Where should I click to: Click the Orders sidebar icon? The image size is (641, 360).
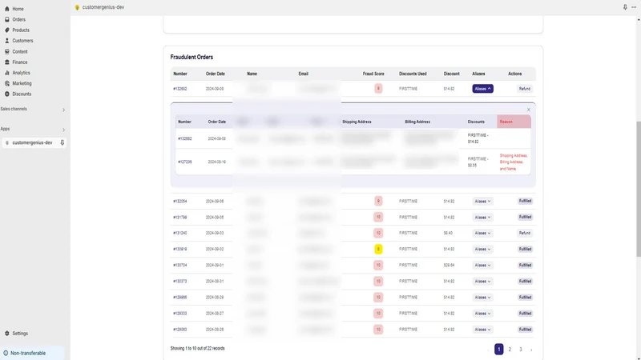[7, 19]
